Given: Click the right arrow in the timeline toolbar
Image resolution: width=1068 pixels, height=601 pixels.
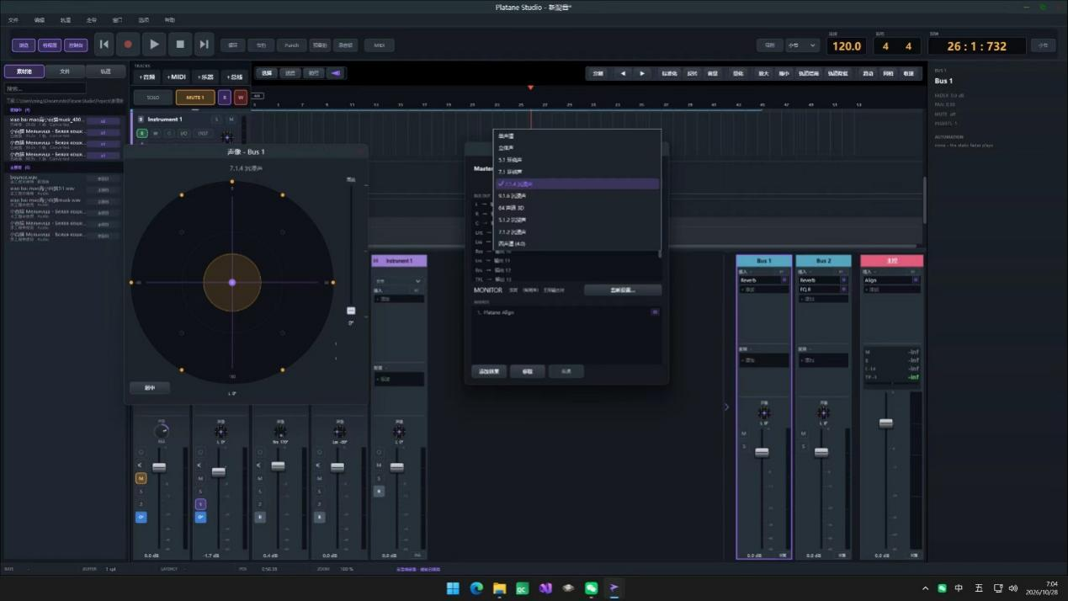Looking at the screenshot, I should point(642,73).
